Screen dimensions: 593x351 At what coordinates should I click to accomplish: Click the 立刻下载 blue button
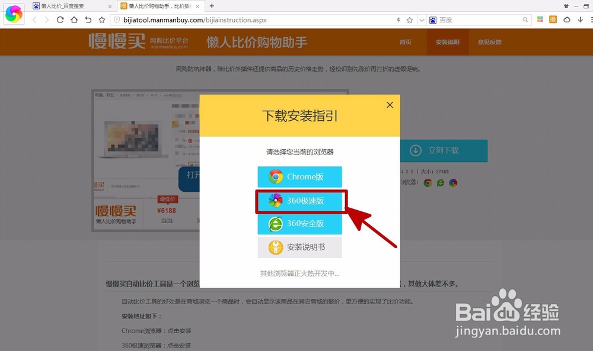444,150
